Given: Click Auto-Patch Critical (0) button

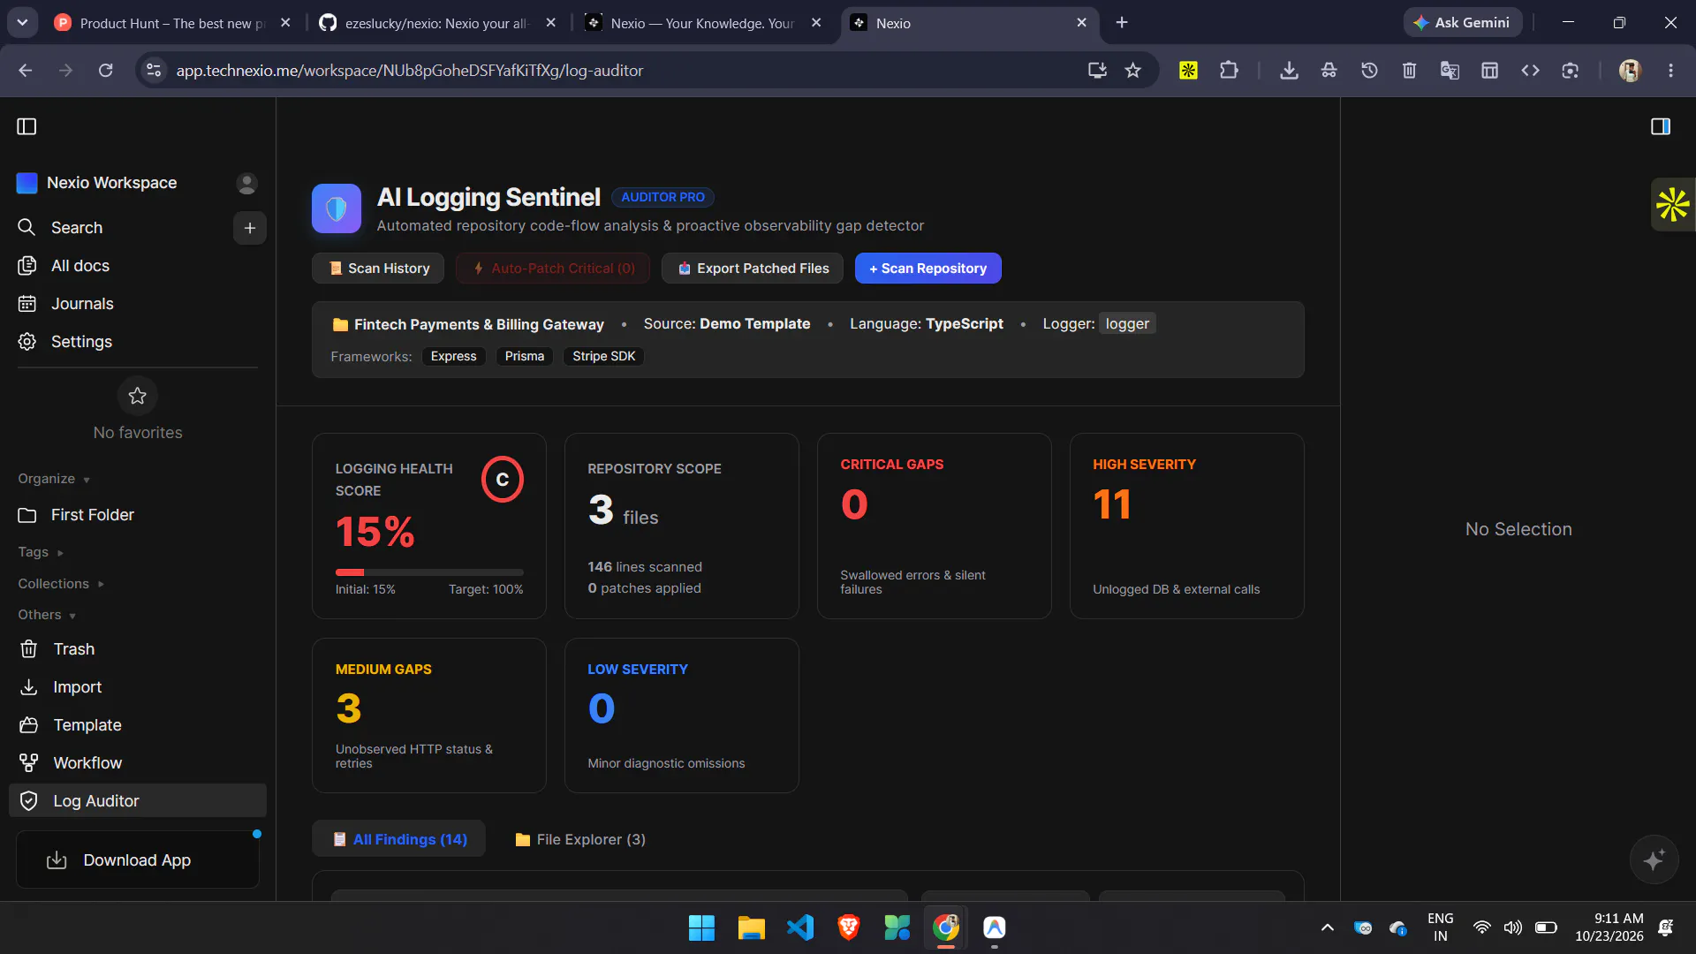Looking at the screenshot, I should [553, 269].
